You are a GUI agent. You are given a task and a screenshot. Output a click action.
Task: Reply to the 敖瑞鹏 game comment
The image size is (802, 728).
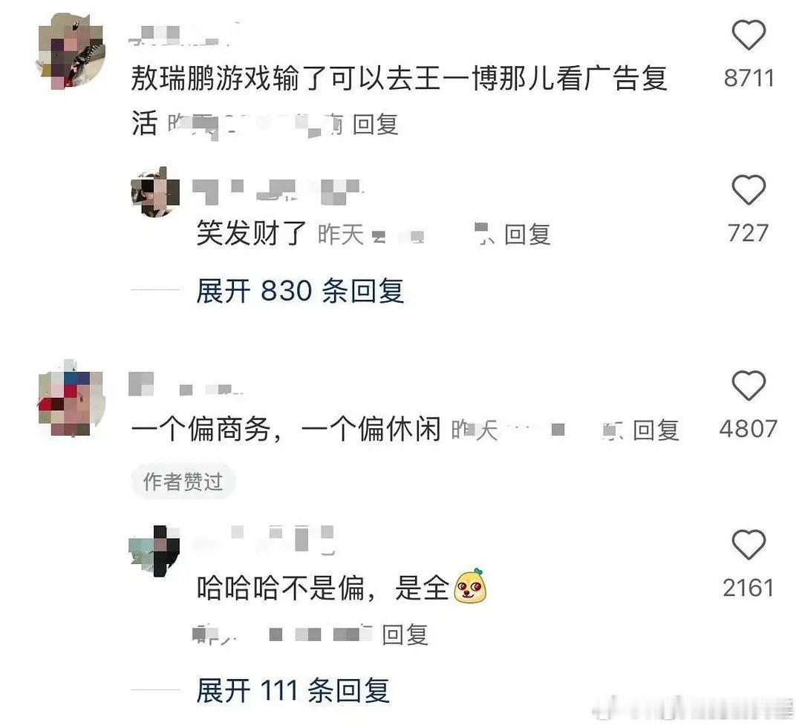point(376,124)
